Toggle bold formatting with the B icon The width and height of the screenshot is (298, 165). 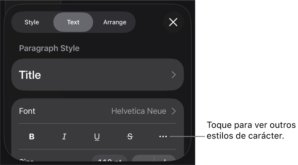[32, 136]
